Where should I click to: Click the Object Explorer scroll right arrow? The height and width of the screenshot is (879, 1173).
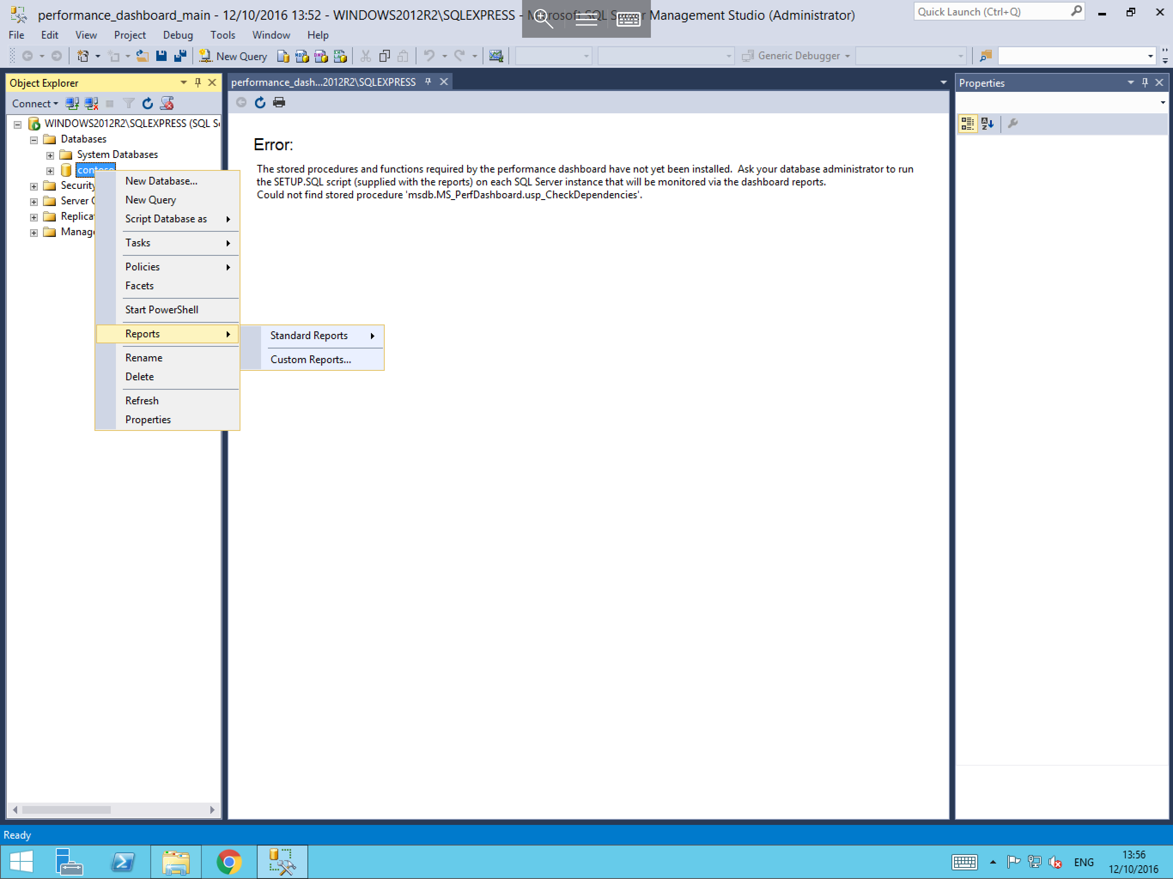tap(212, 809)
